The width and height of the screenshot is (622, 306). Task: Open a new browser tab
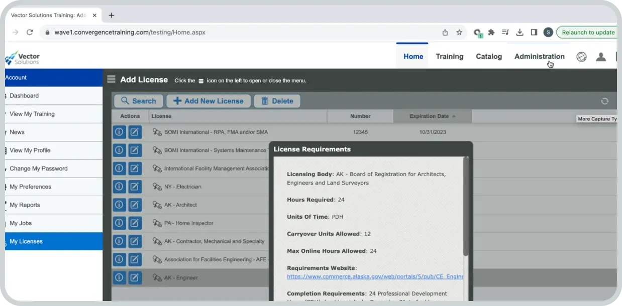click(x=112, y=16)
